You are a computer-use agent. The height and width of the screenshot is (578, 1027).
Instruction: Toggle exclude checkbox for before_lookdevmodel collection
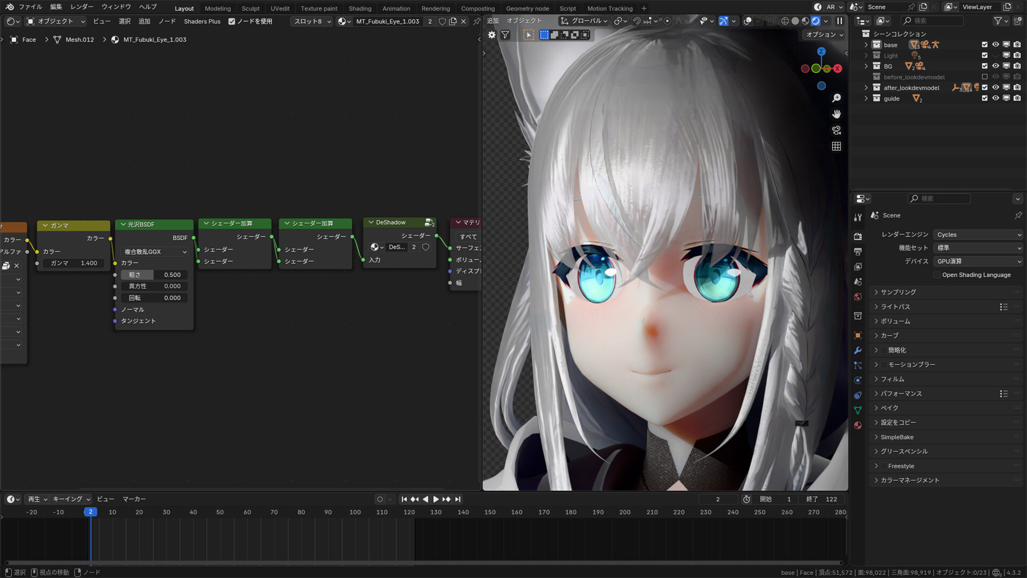[984, 77]
